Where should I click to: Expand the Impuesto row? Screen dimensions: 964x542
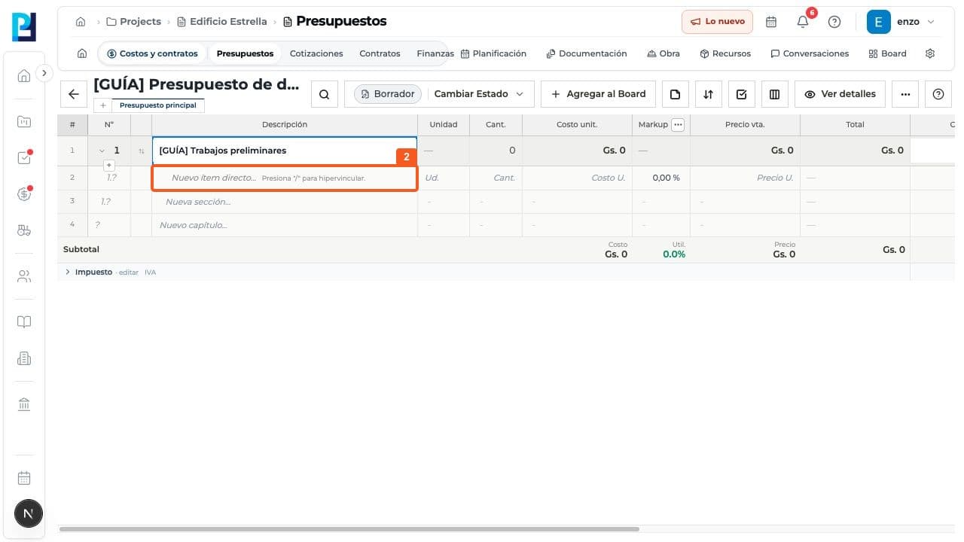[x=67, y=272]
